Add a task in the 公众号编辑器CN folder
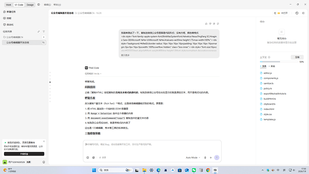The height and width of the screenshot is (174, 309). 44,37
